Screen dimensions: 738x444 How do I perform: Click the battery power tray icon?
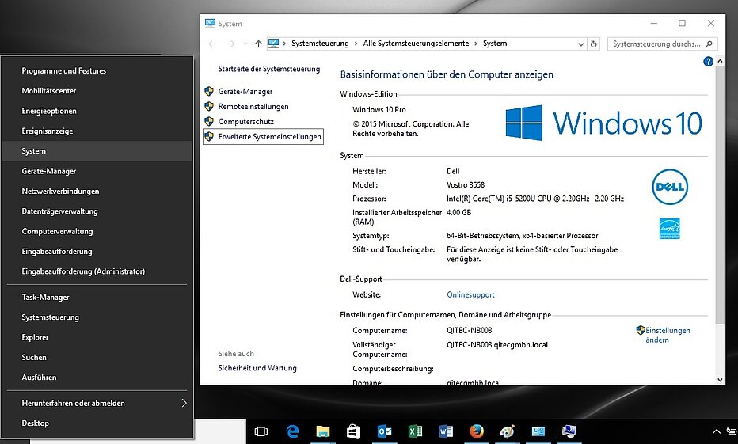coord(732,431)
